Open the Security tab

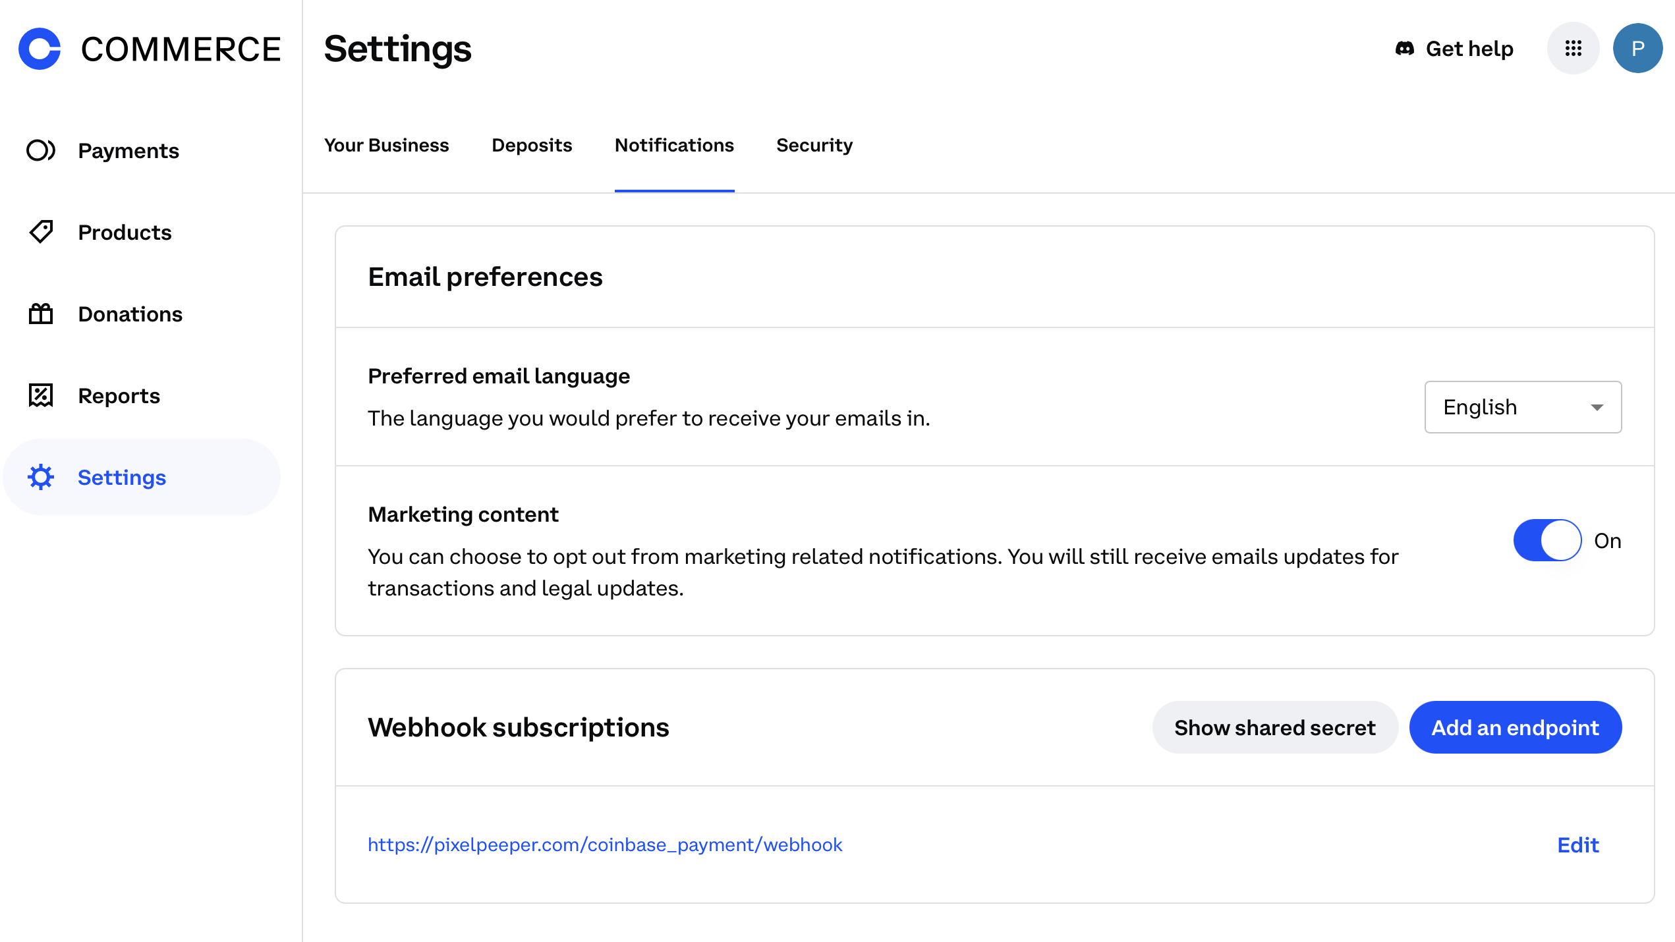coord(814,145)
